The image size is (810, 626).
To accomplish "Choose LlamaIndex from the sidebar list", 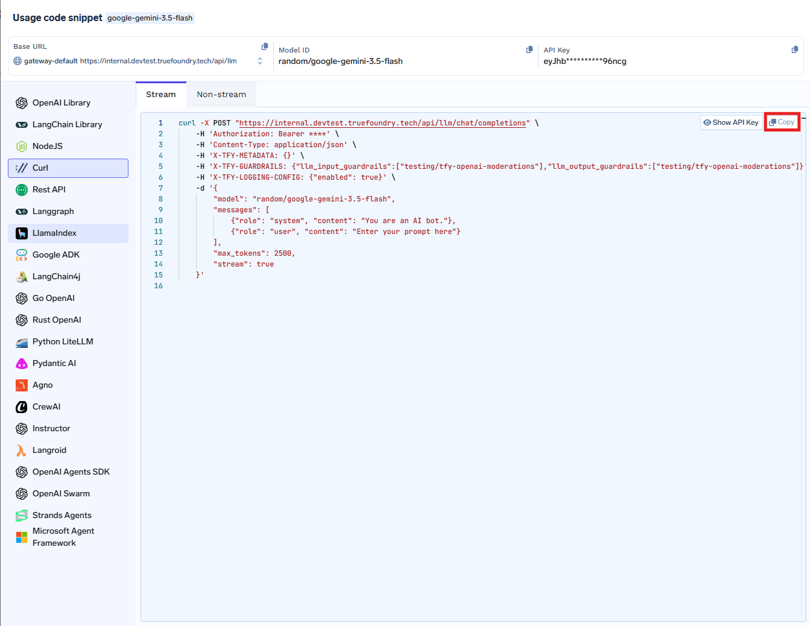I will (68, 233).
